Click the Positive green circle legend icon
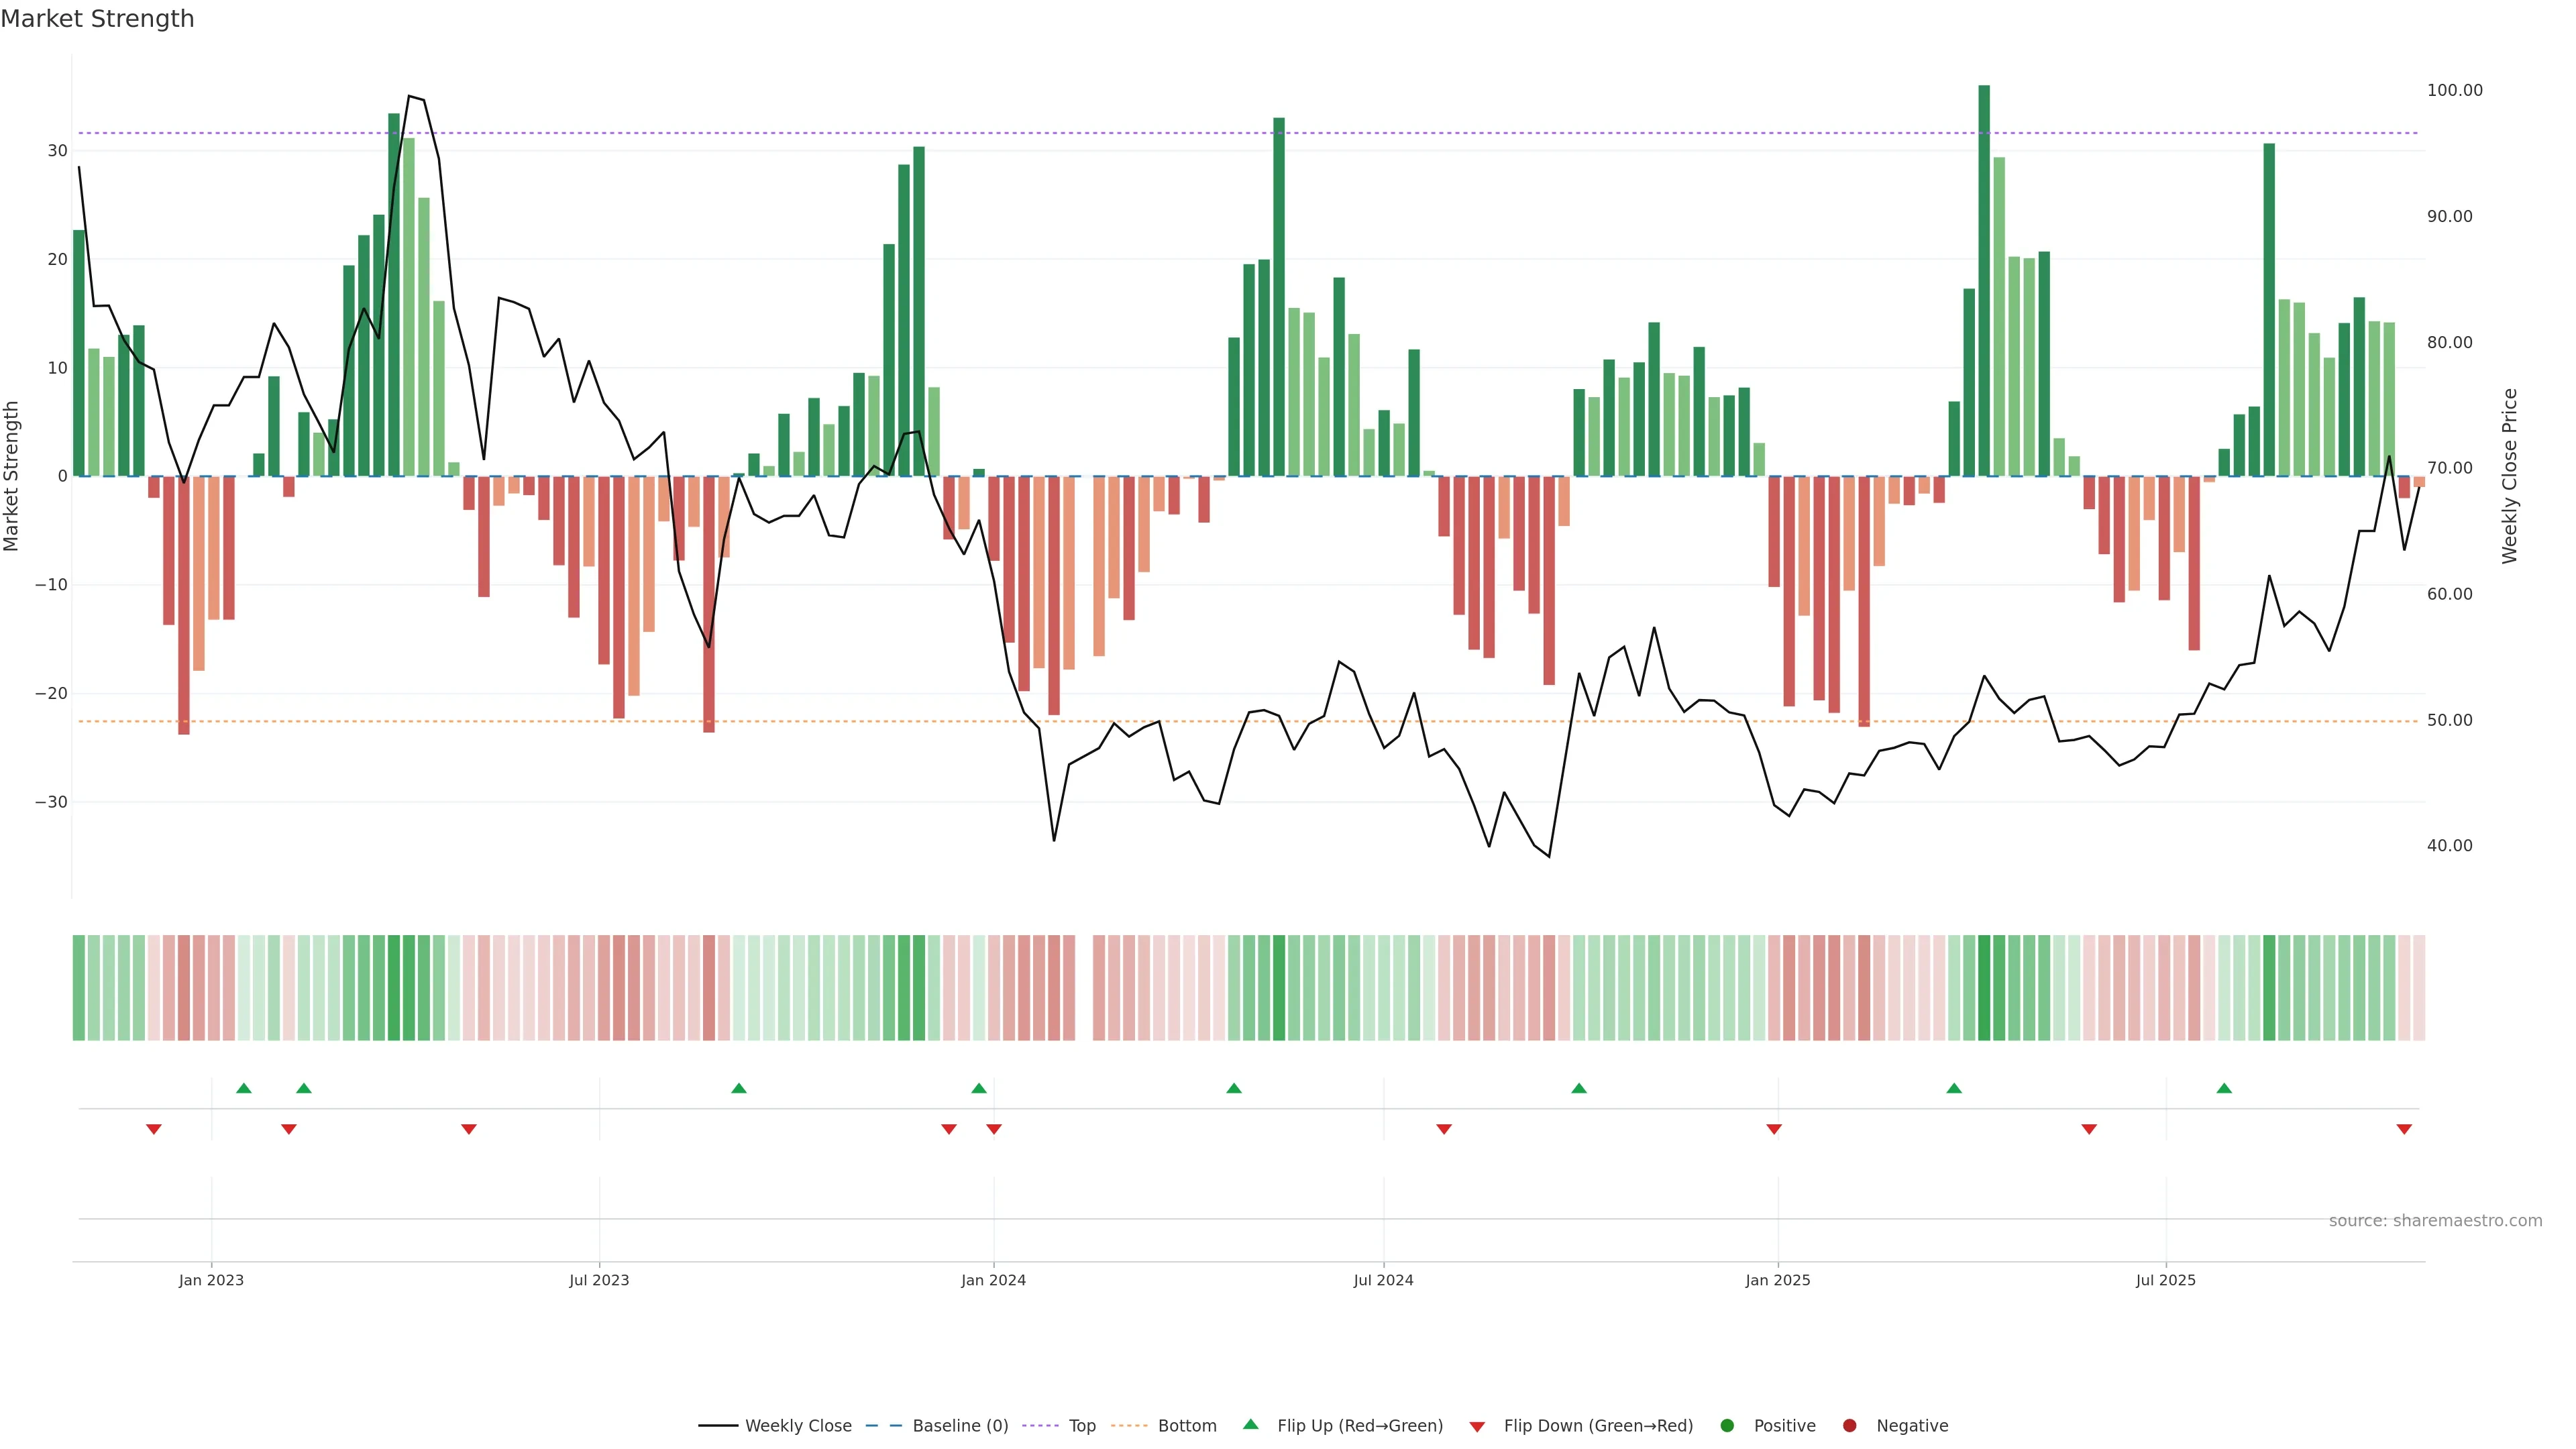Screen dimensions: 2576x1449 tap(1727, 1425)
